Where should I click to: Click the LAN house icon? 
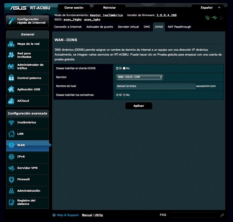[11, 133]
